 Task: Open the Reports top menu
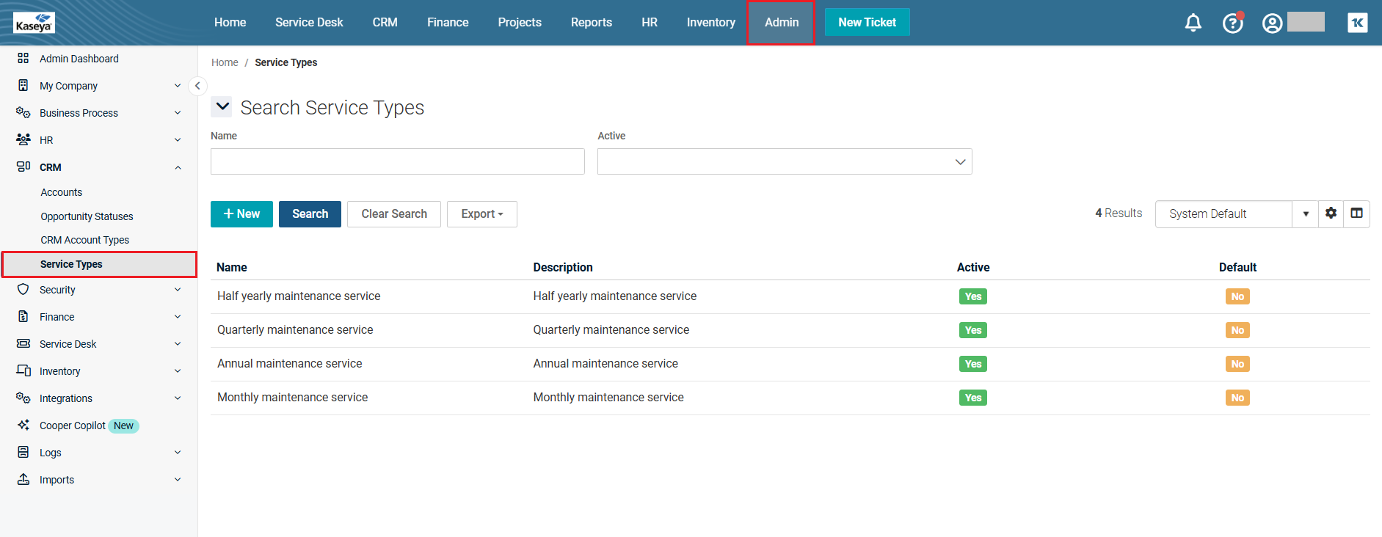click(x=591, y=23)
